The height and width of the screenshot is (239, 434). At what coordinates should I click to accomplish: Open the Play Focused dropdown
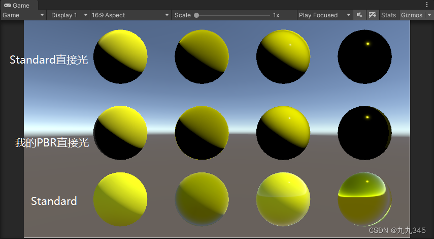tap(325, 15)
